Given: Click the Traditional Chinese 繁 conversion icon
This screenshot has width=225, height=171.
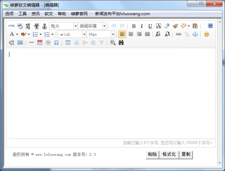Looking at the screenshot, I should pos(36,26).
